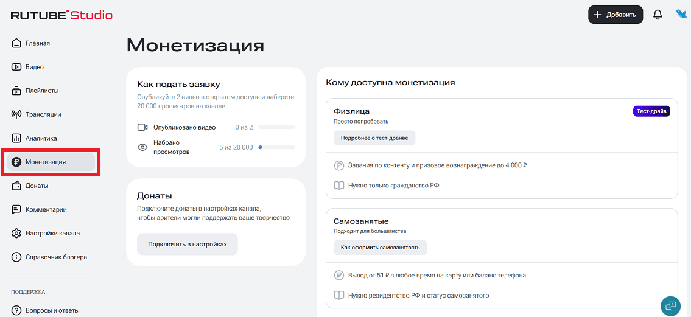Click the Подробнее о тест-драйве button
Viewport: 691px width, 317px height.
pyautogui.click(x=374, y=138)
